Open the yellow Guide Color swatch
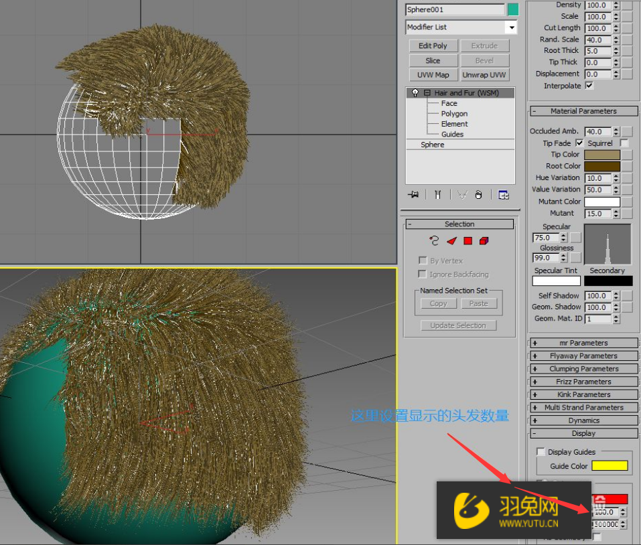 point(608,466)
